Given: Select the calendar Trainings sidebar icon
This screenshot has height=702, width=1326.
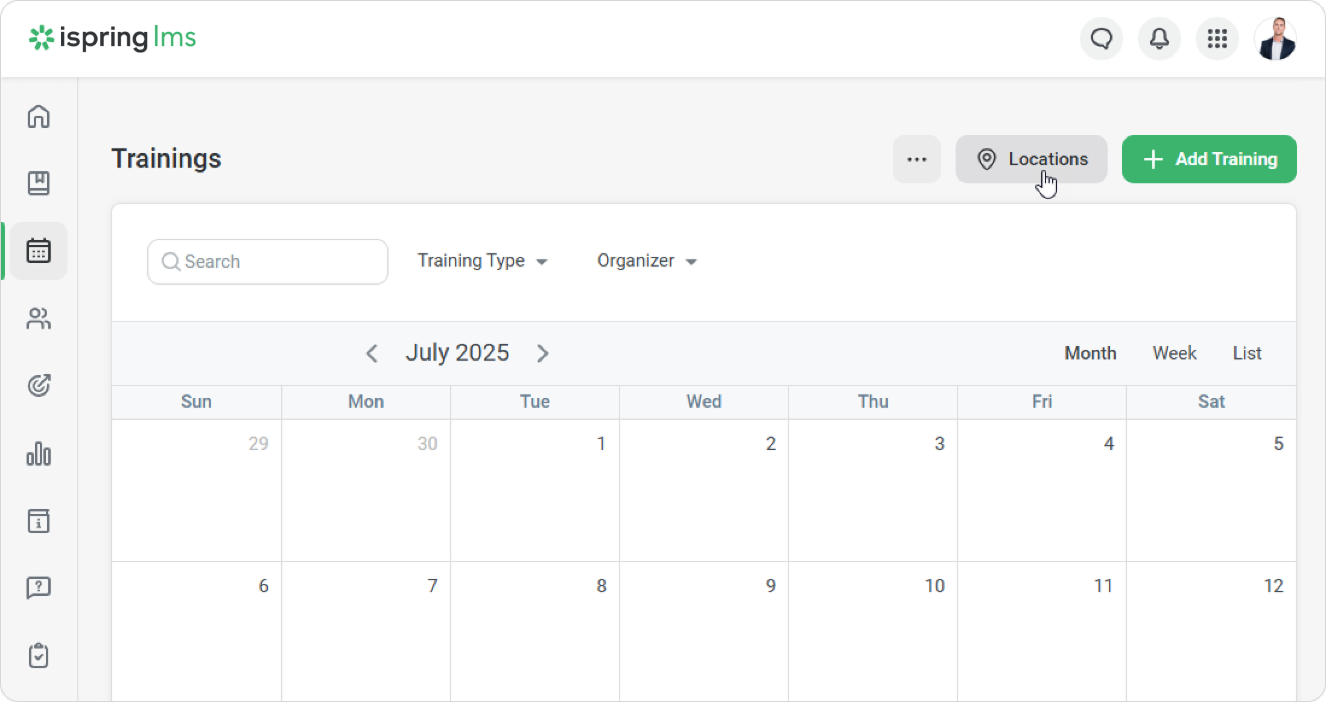Looking at the screenshot, I should point(39,251).
